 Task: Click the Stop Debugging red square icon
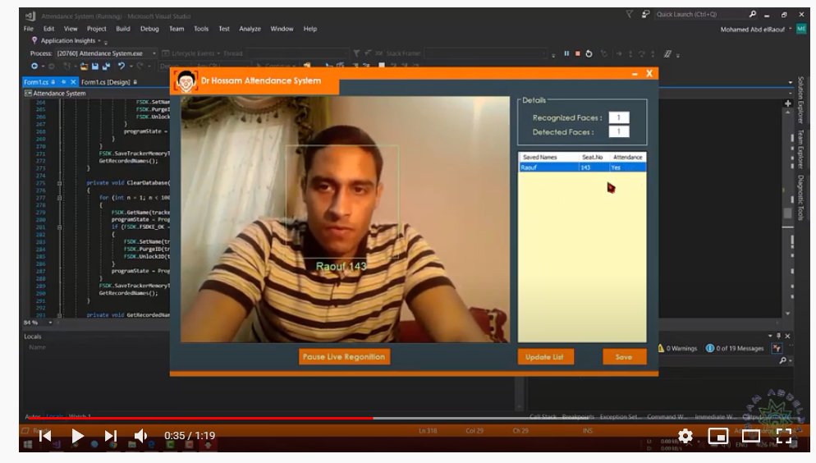tap(578, 53)
